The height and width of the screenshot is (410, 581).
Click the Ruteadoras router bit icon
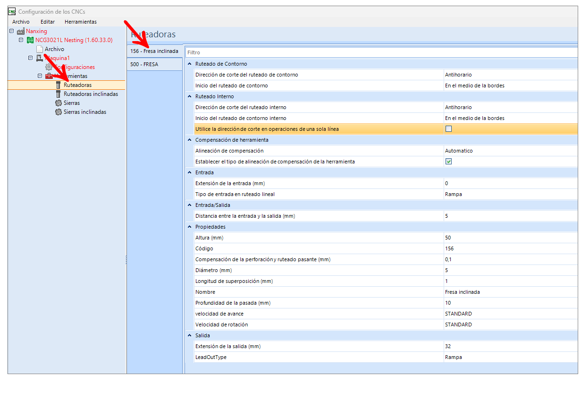(59, 85)
